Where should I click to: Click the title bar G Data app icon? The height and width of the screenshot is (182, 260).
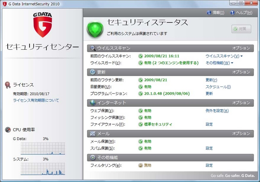point(5,4)
